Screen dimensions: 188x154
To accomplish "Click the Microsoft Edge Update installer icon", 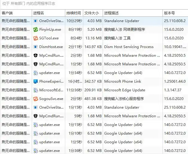I will (36, 90).
